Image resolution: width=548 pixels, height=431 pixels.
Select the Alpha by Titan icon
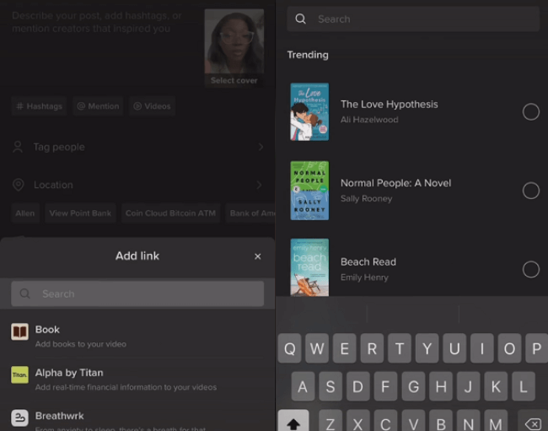[x=19, y=375]
